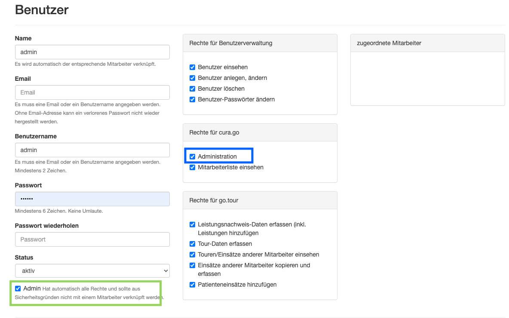Click the Rechte für cura.go panel header
This screenshot has width=509, height=318.
tap(260, 132)
